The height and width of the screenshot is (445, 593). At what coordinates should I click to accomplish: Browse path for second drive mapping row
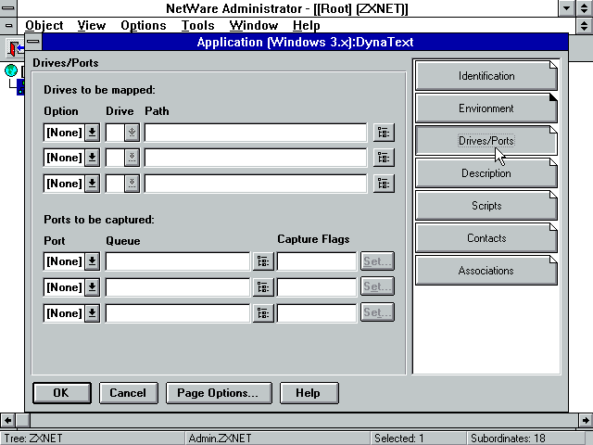[x=384, y=158]
